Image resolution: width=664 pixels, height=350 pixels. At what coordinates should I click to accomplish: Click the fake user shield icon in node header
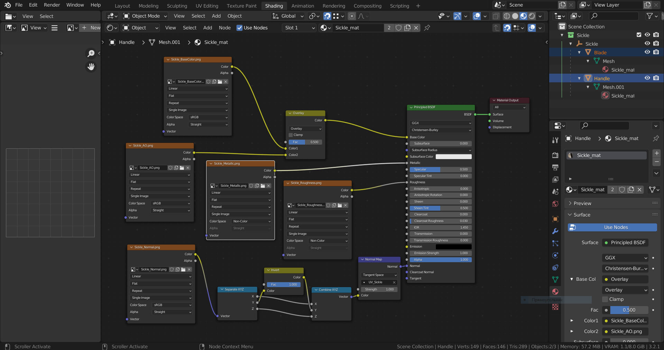398,28
